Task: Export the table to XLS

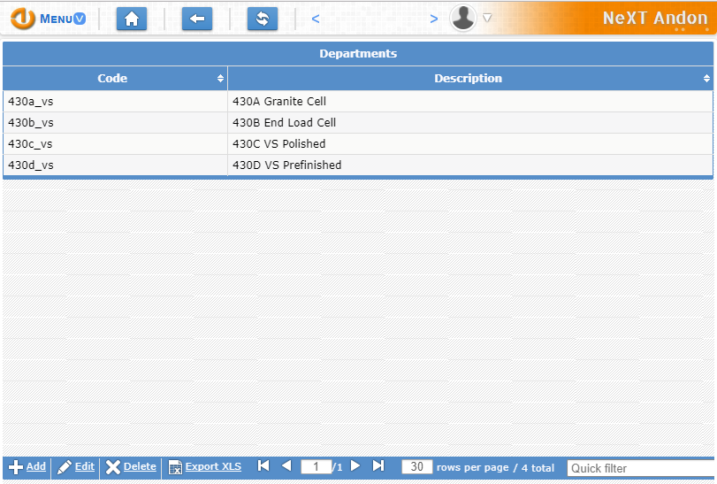Action: [205, 467]
